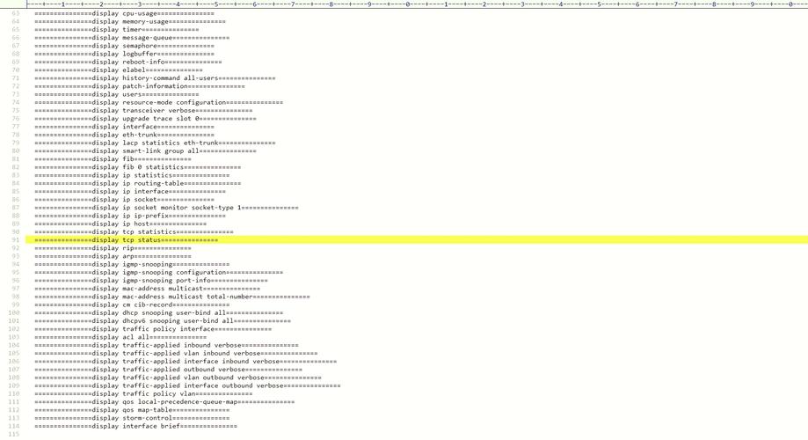Screen dimensions: 808x440
Task: Click the 'display logbuffer' line
Action: click(124, 54)
